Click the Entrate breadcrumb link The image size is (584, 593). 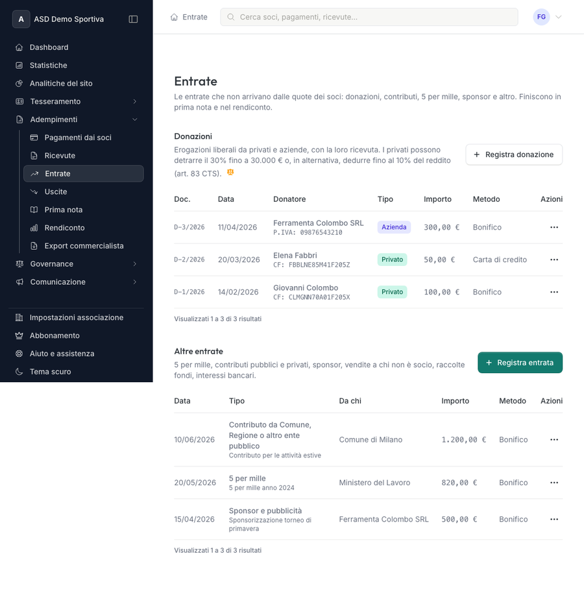(195, 17)
